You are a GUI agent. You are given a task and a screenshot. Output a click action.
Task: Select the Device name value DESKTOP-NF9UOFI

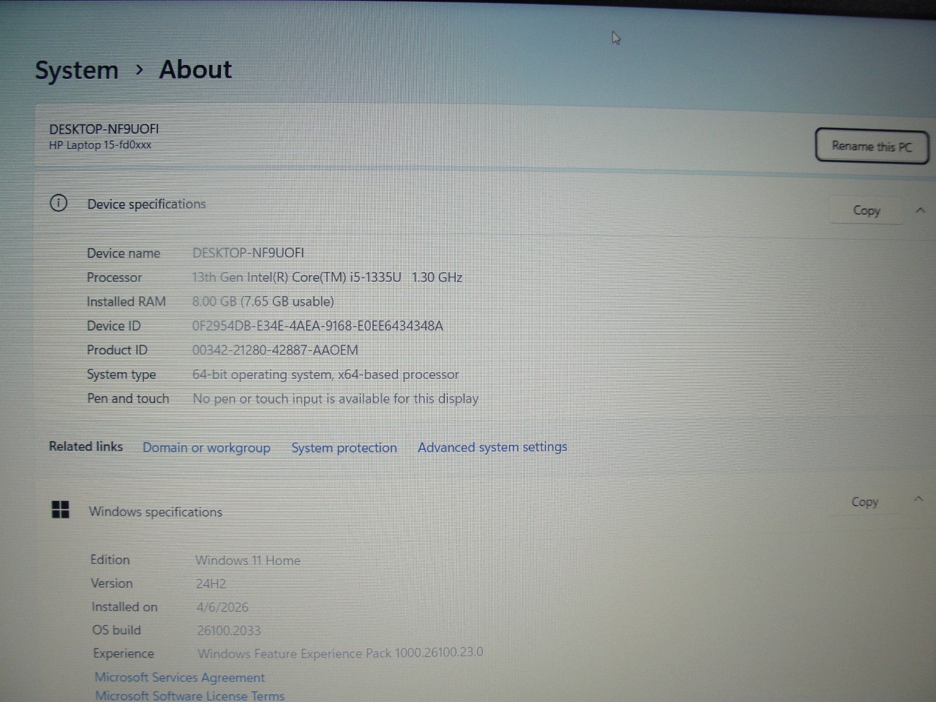248,253
